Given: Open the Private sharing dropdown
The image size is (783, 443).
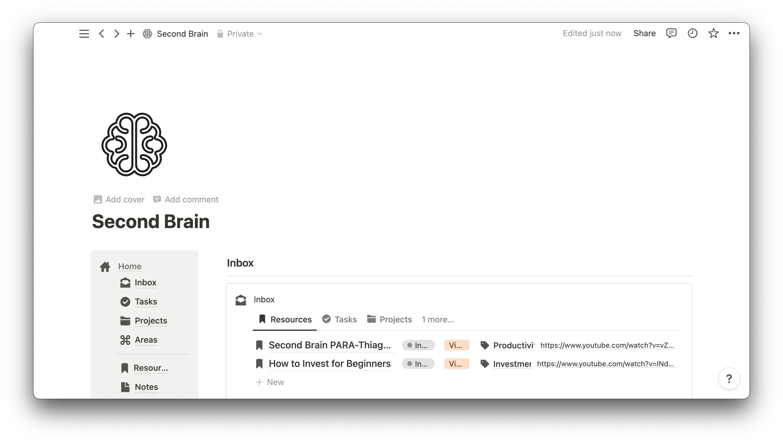Looking at the screenshot, I should 240,33.
